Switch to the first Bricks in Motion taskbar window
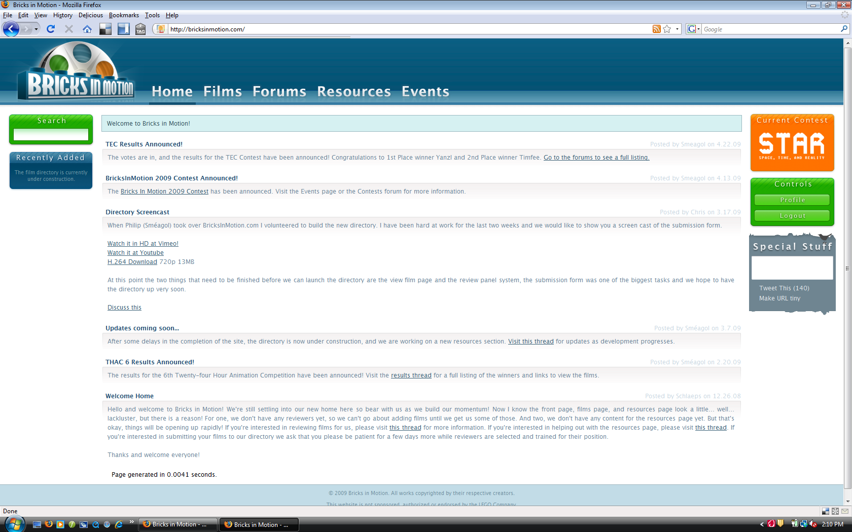852x532 pixels. pyautogui.click(x=178, y=524)
